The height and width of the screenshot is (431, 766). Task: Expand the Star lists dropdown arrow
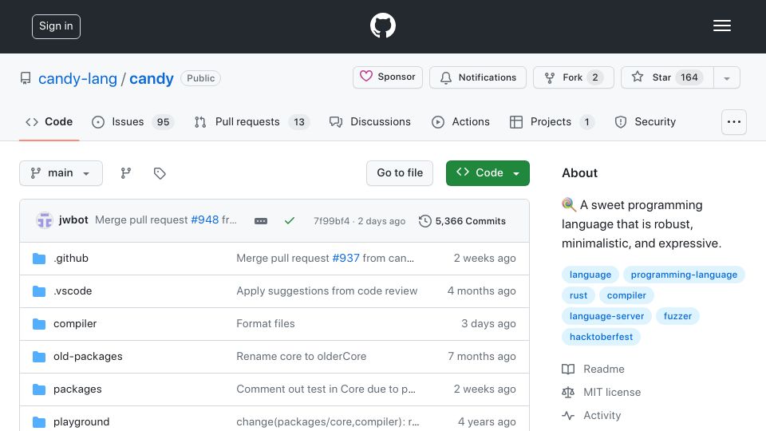pyautogui.click(x=727, y=77)
